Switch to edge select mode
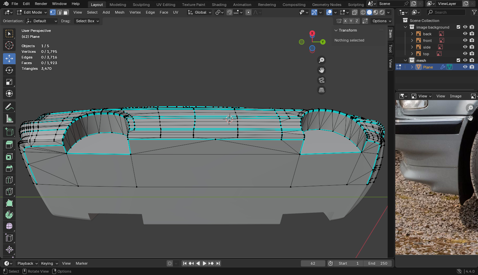 point(59,12)
